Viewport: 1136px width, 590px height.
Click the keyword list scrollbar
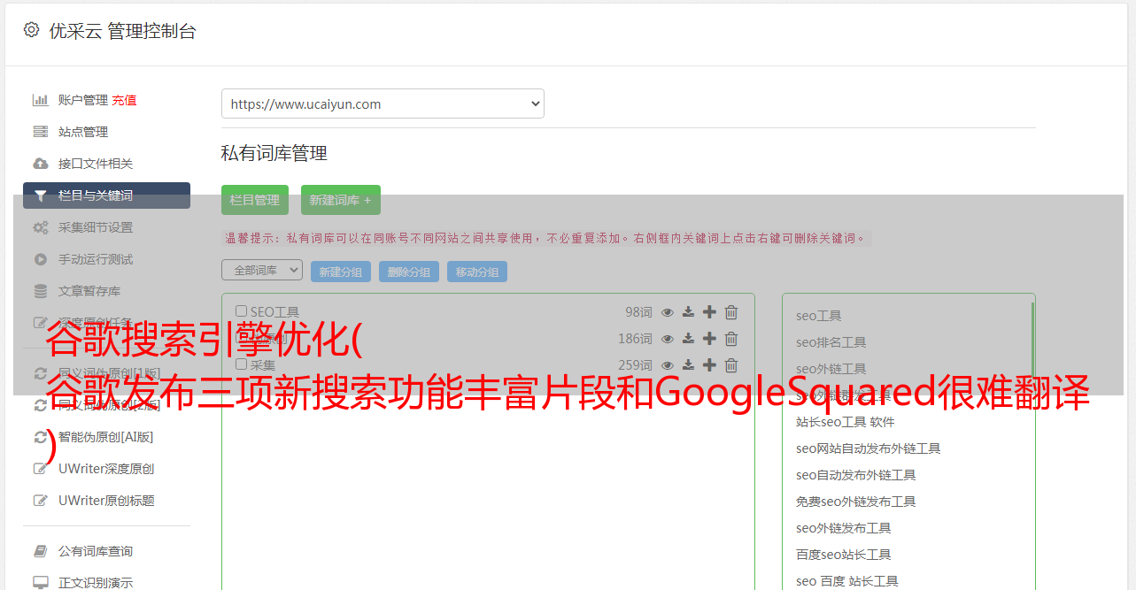(1032, 341)
